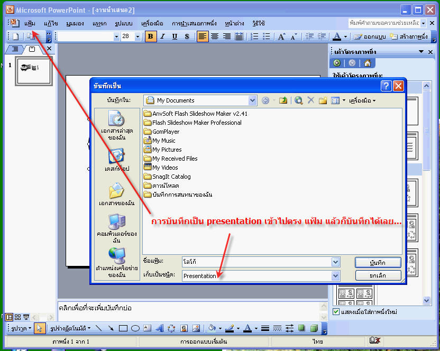Switch to Slide Sorter view icon
Viewport: 440px width, 351px height.
pyautogui.click(x=17, y=317)
